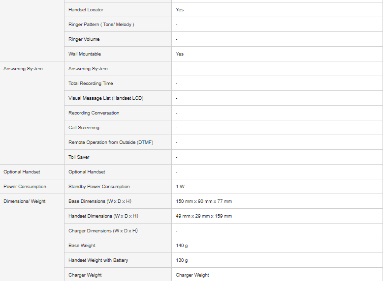
Task: Click the Standby Power Consumption label
Action: point(99,187)
